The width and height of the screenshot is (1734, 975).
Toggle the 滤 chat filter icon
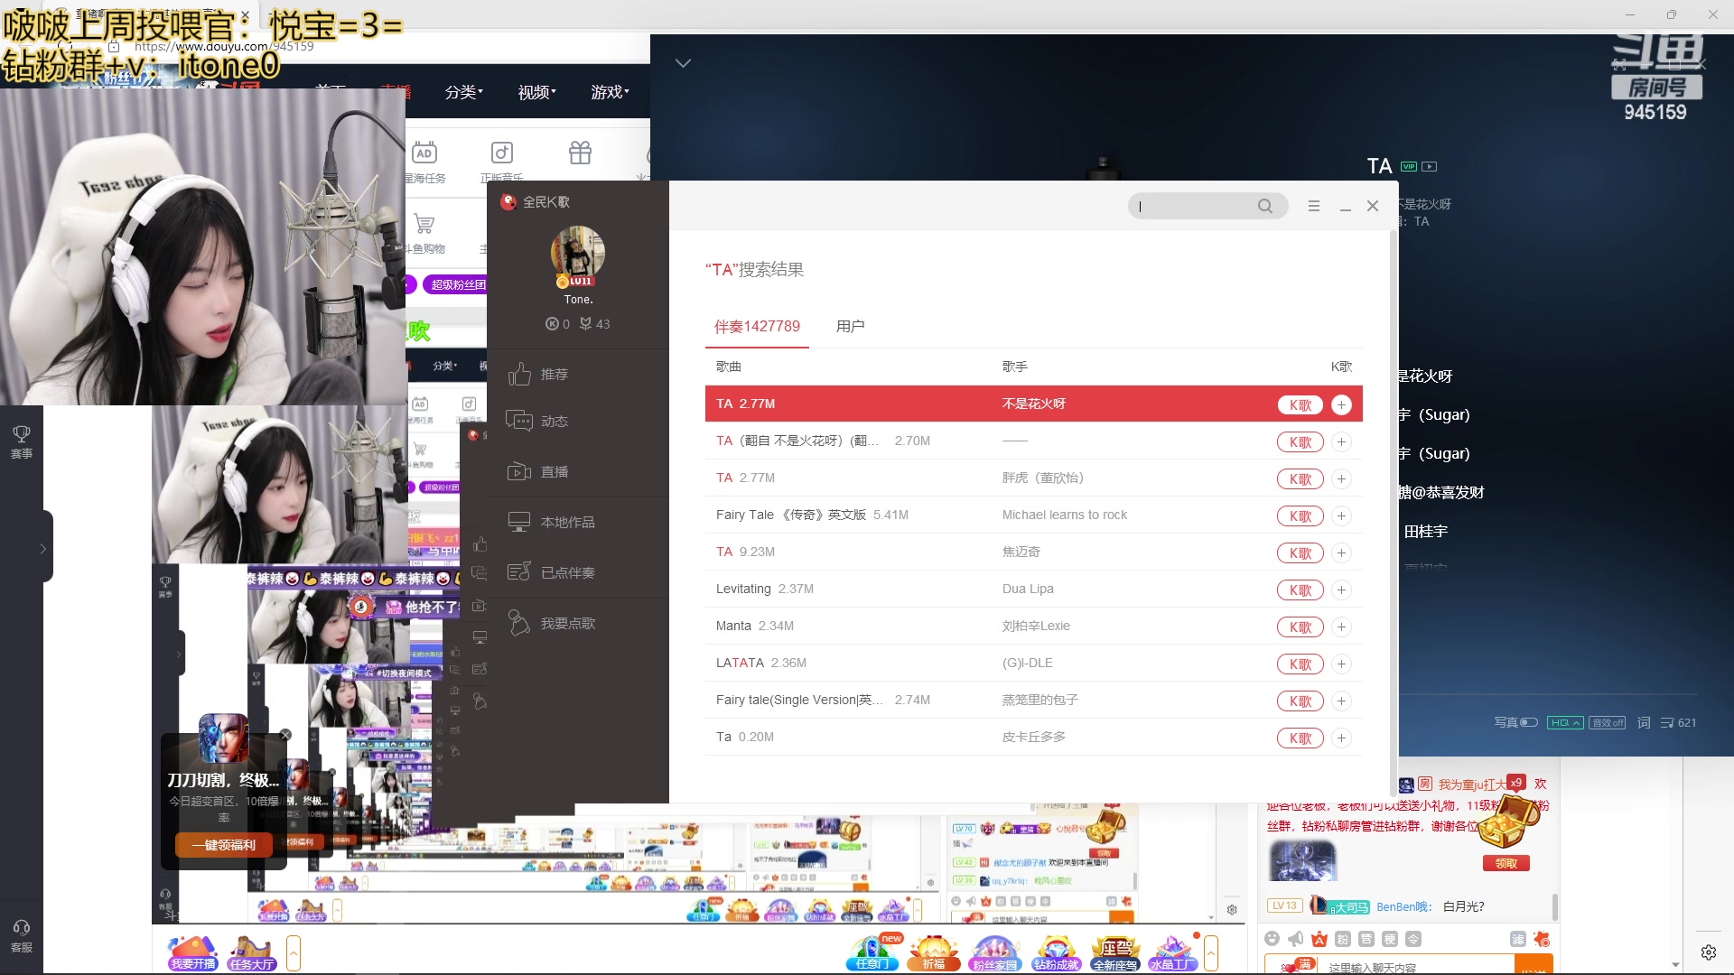point(1520,939)
